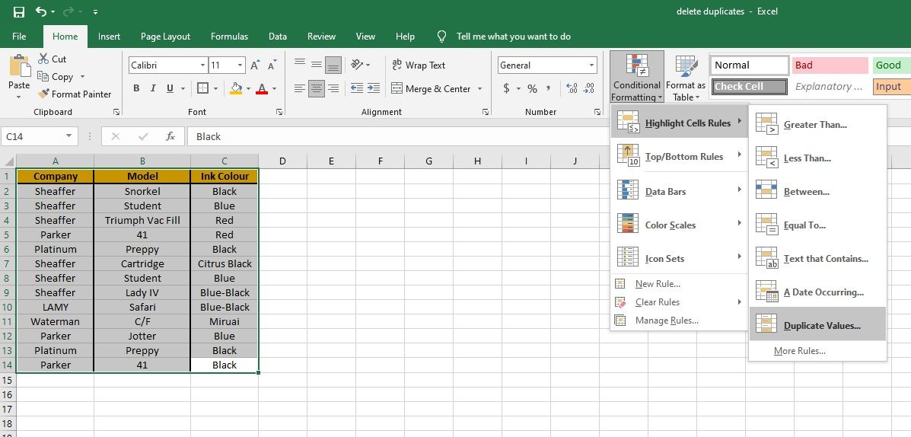Click the Increase Font Size icon
This screenshot has height=437, width=911.
[x=256, y=65]
